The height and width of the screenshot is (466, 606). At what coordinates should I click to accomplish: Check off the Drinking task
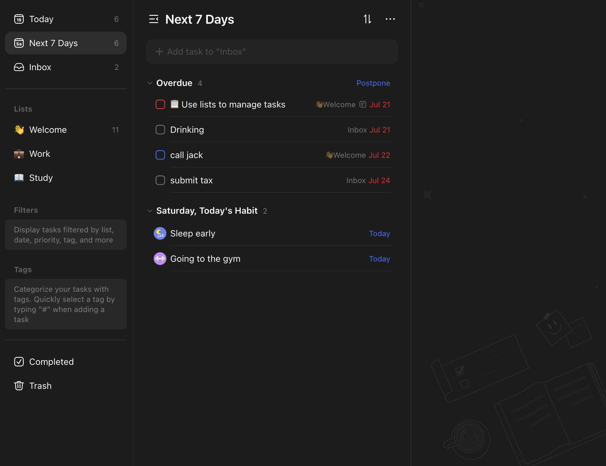click(x=160, y=130)
